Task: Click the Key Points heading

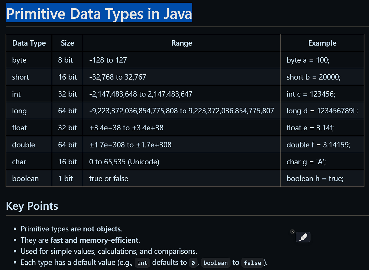Action: (x=32, y=206)
